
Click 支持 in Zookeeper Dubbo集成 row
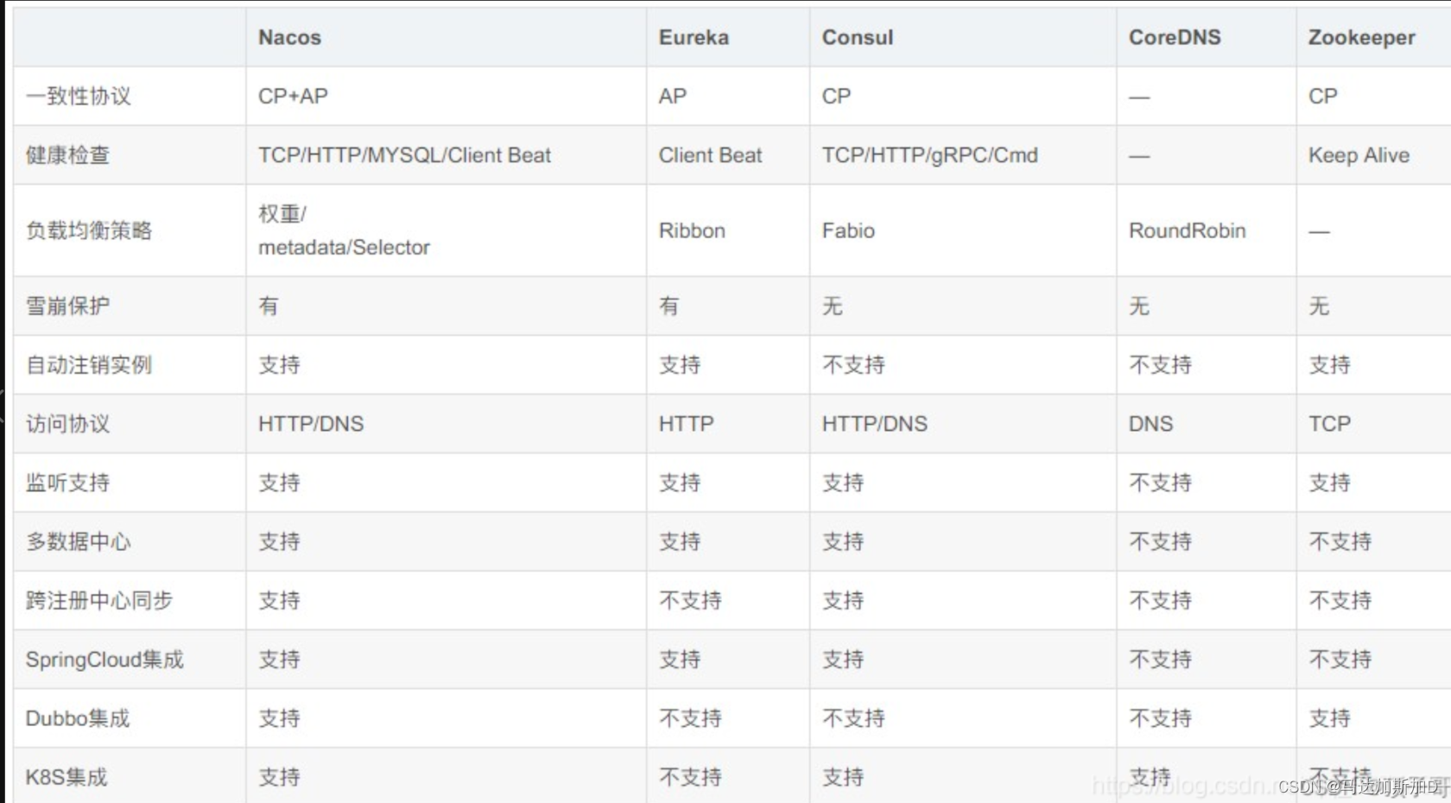click(1329, 718)
